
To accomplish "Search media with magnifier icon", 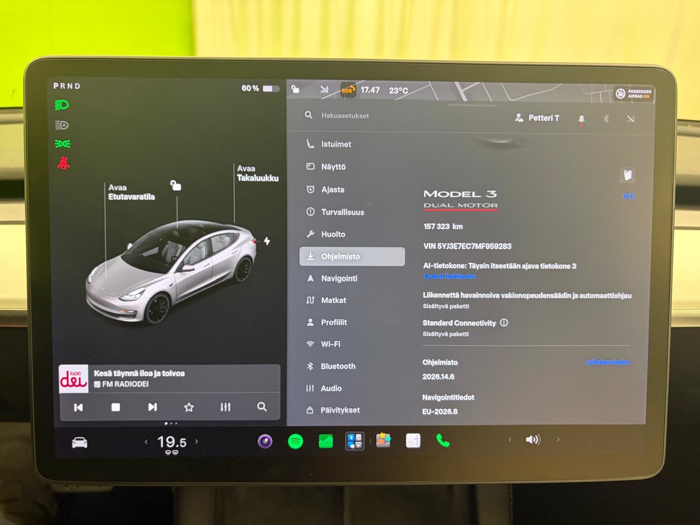I will [x=262, y=407].
